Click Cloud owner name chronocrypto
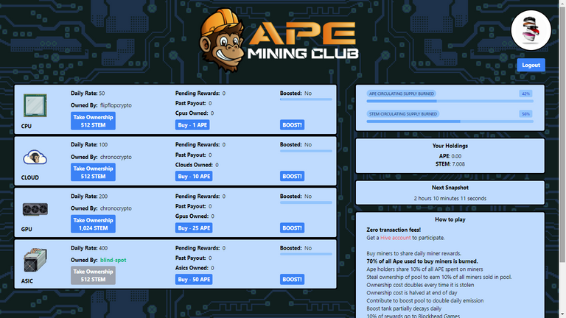 click(x=116, y=157)
